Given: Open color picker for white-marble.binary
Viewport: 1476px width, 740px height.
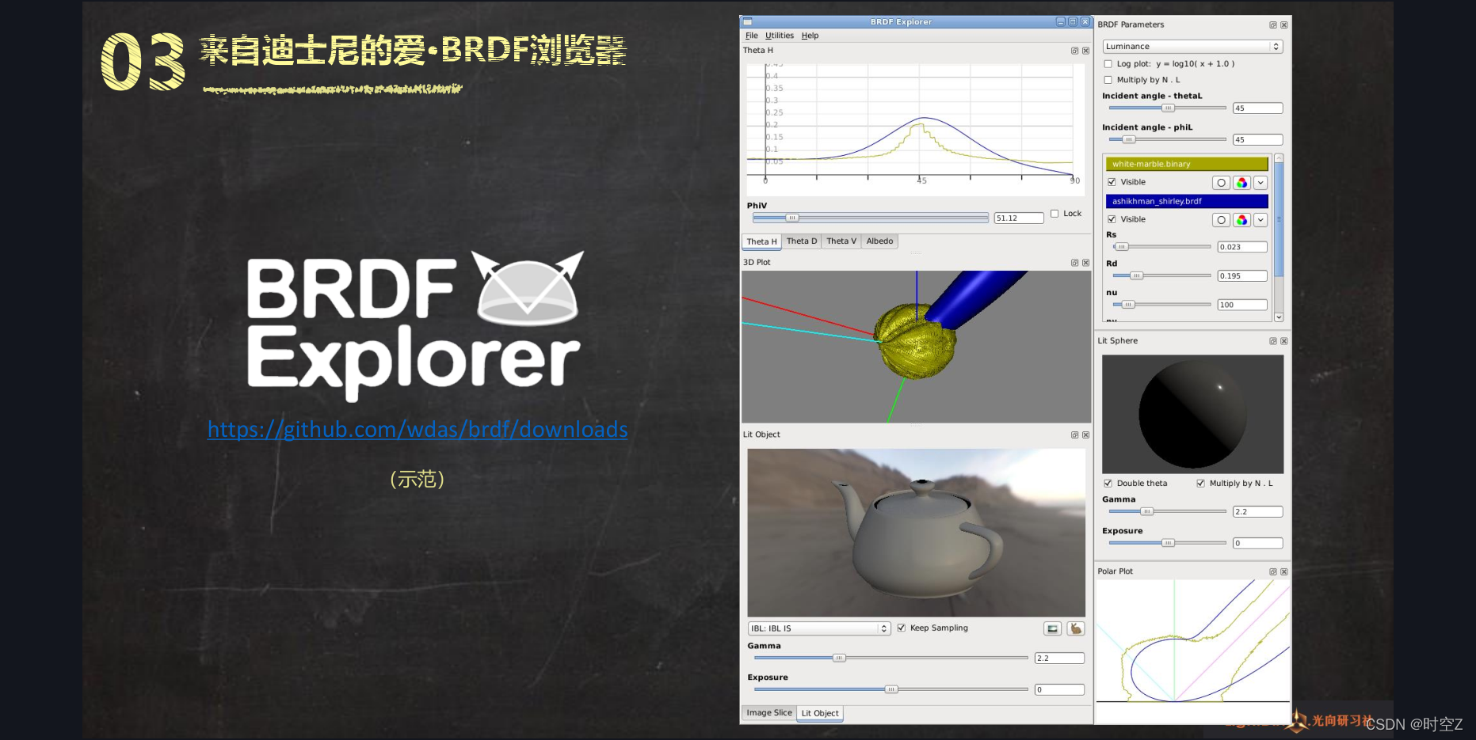Looking at the screenshot, I should point(1241,183).
